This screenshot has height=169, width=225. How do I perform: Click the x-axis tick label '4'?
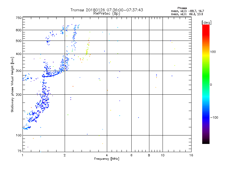pos(107,155)
